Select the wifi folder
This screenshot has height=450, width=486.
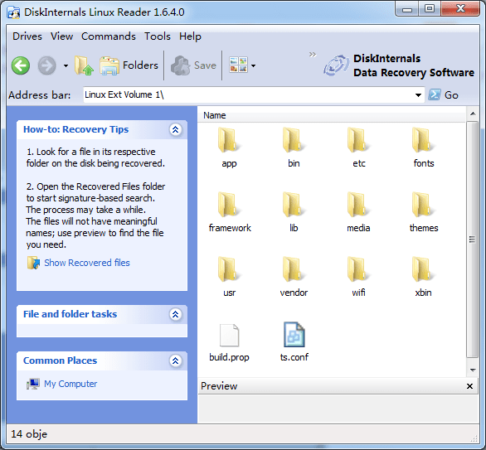(x=358, y=277)
